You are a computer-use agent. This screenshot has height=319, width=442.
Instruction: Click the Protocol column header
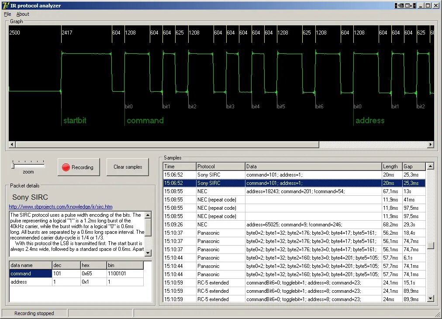coord(221,166)
